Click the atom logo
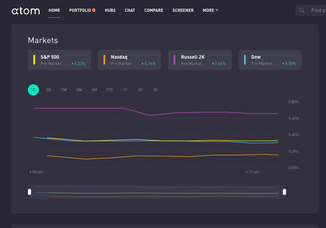Viewport: 326px width, 228px height. 26,11
